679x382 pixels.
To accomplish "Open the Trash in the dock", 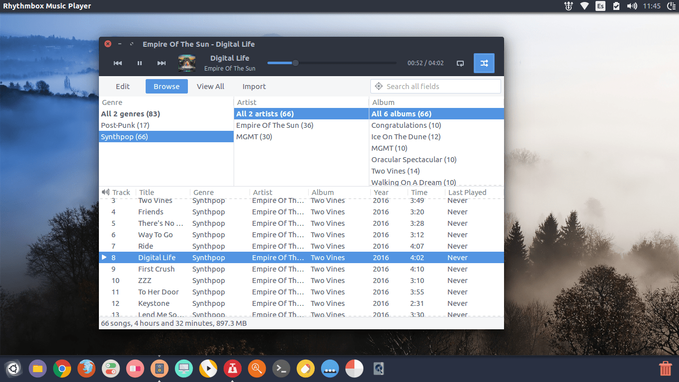I will pos(665,369).
